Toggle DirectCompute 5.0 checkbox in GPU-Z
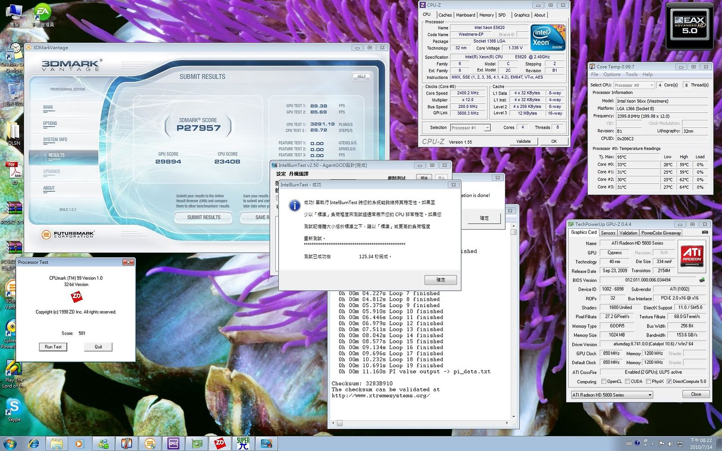 pos(669,381)
